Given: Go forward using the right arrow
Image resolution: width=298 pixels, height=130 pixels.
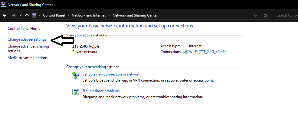Looking at the screenshot, I should click(14, 15).
